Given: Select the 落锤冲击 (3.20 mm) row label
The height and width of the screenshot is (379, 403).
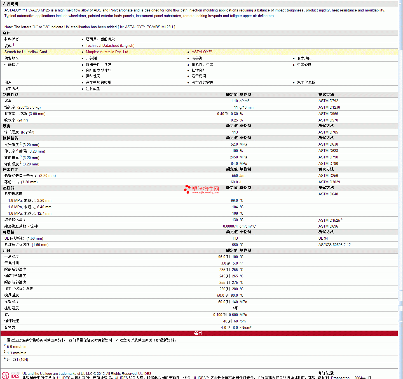Looking at the screenshot, I should click(x=21, y=182).
